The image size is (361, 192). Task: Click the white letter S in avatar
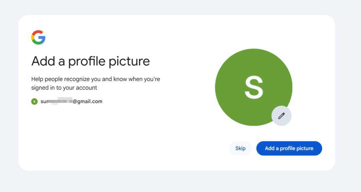pos(254,88)
